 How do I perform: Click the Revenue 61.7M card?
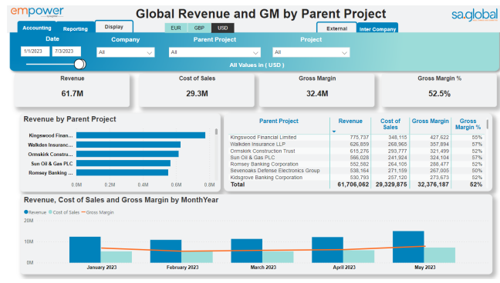[x=72, y=90]
